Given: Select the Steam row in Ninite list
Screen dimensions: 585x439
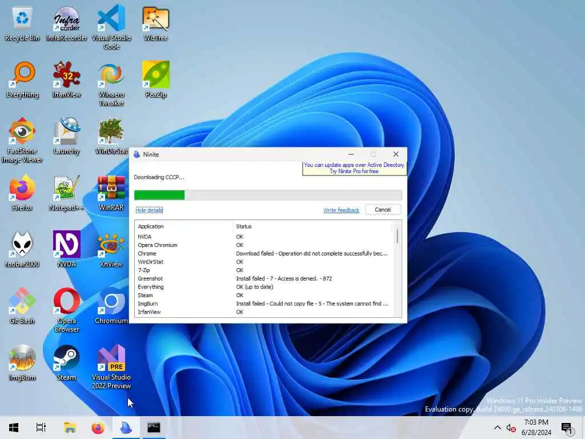Looking at the screenshot, I should click(263, 296).
